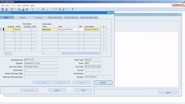Screen dimensions: 185x104
Task: Click the horizontal scrollbar left arrow
Action: pos(43,53)
